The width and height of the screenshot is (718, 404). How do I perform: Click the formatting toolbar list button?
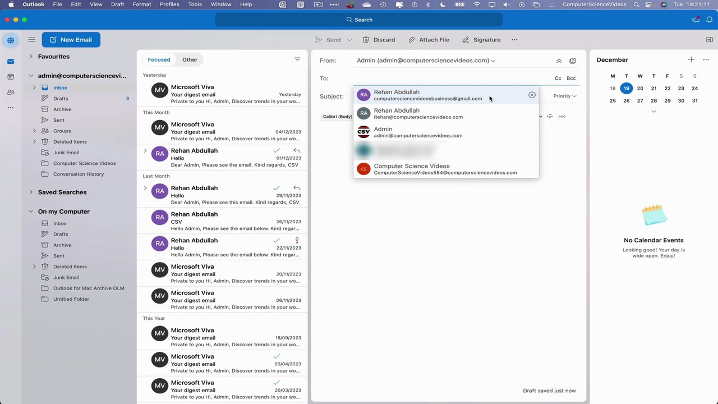550,117
